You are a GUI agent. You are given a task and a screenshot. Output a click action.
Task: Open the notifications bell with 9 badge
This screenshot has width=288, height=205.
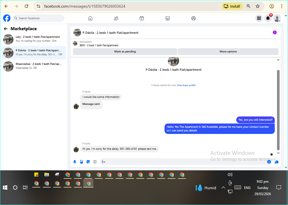[268, 18]
